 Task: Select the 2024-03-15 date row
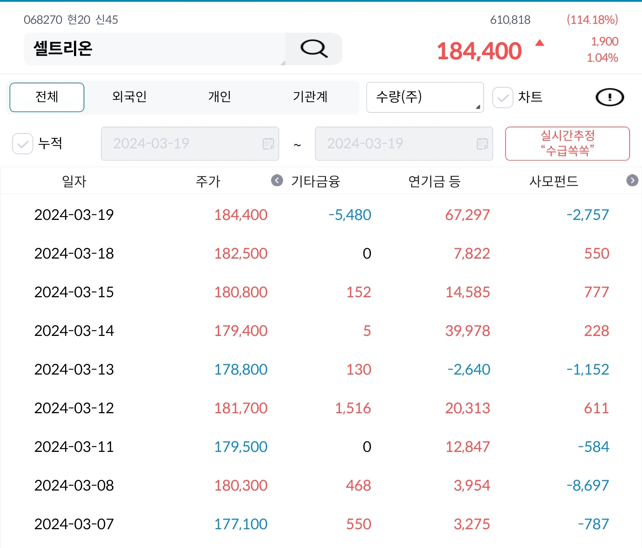[x=321, y=292]
